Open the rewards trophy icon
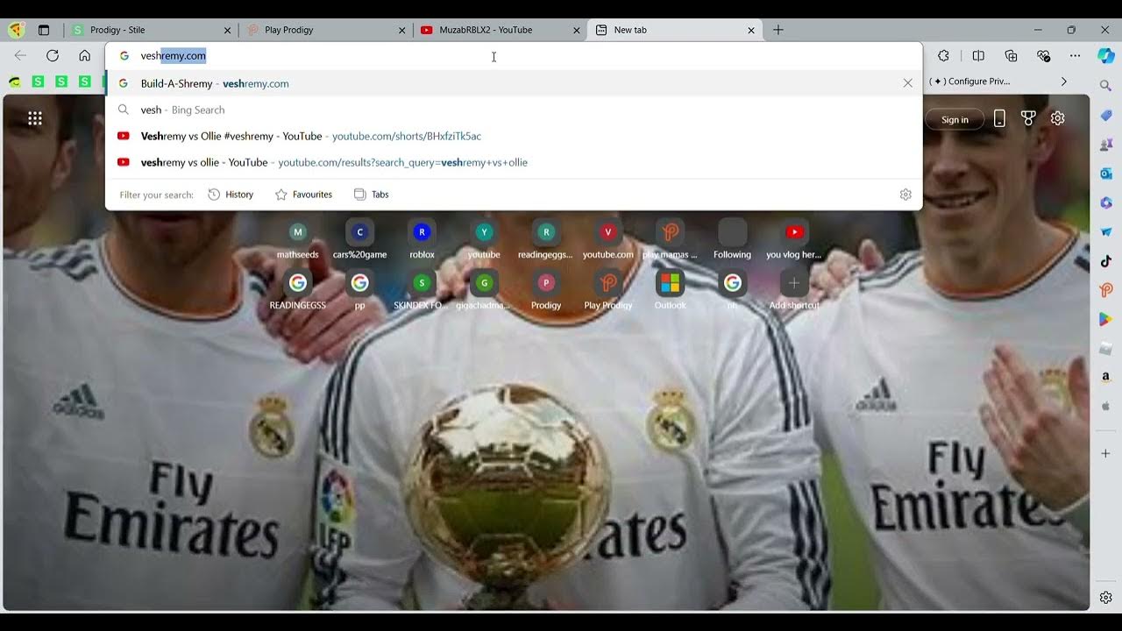Screen dimensions: 1122x631 tap(1029, 119)
